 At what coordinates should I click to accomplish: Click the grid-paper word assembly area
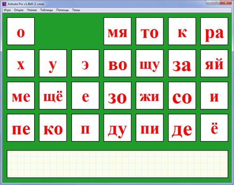point(117,164)
